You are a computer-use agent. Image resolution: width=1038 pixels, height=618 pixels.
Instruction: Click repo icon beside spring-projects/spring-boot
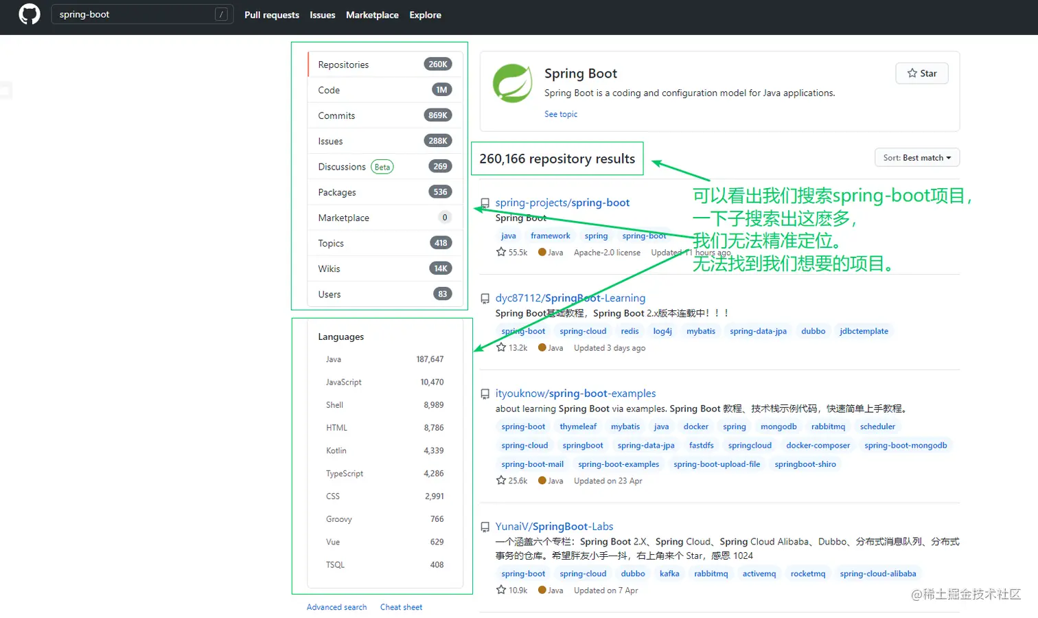(x=485, y=203)
